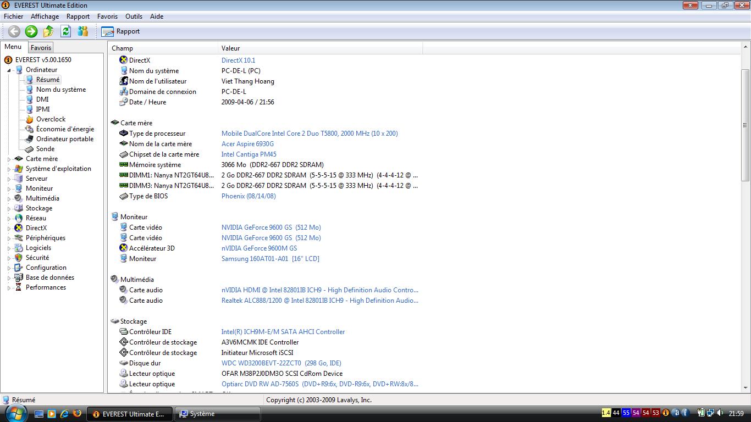Select Overclock in the sidebar tree
Viewport: 751px width, 422px height.
(51, 119)
